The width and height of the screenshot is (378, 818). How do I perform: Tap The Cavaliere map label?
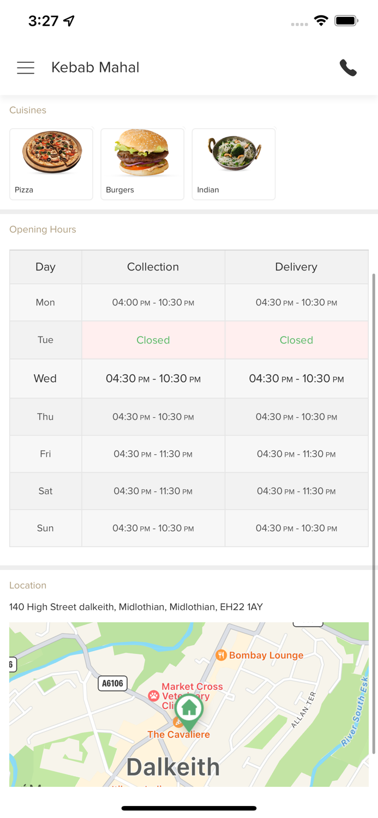[178, 735]
